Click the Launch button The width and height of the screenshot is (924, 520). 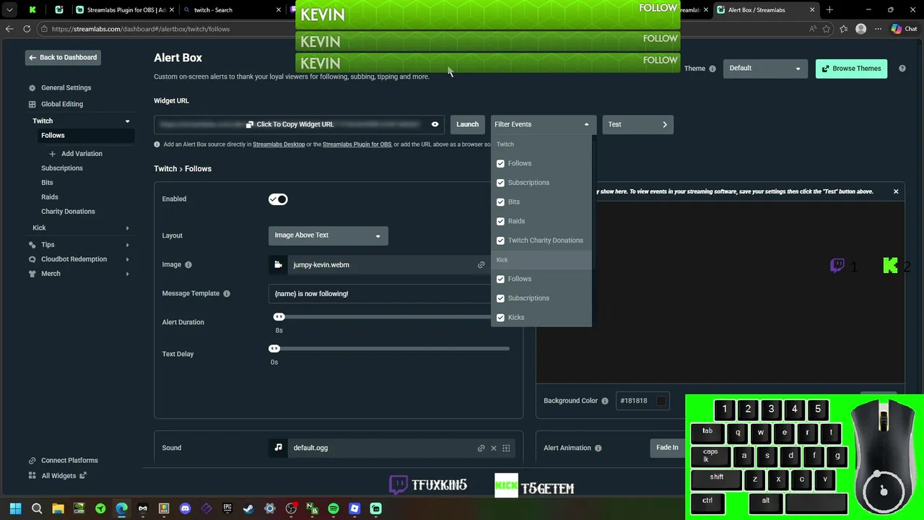click(x=467, y=124)
